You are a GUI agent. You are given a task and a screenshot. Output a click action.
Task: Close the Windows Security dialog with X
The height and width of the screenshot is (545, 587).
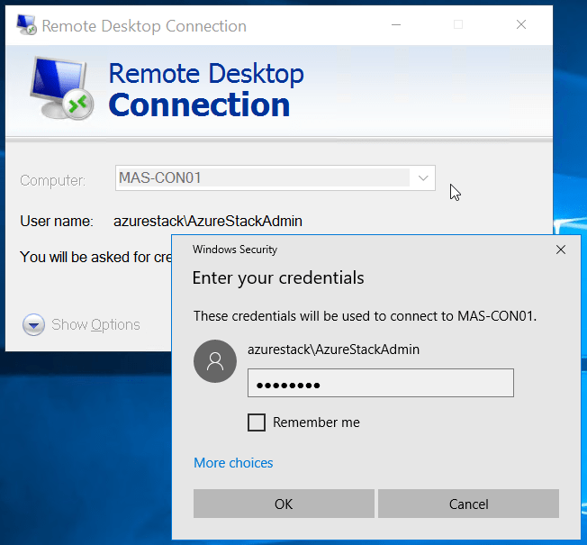point(560,250)
